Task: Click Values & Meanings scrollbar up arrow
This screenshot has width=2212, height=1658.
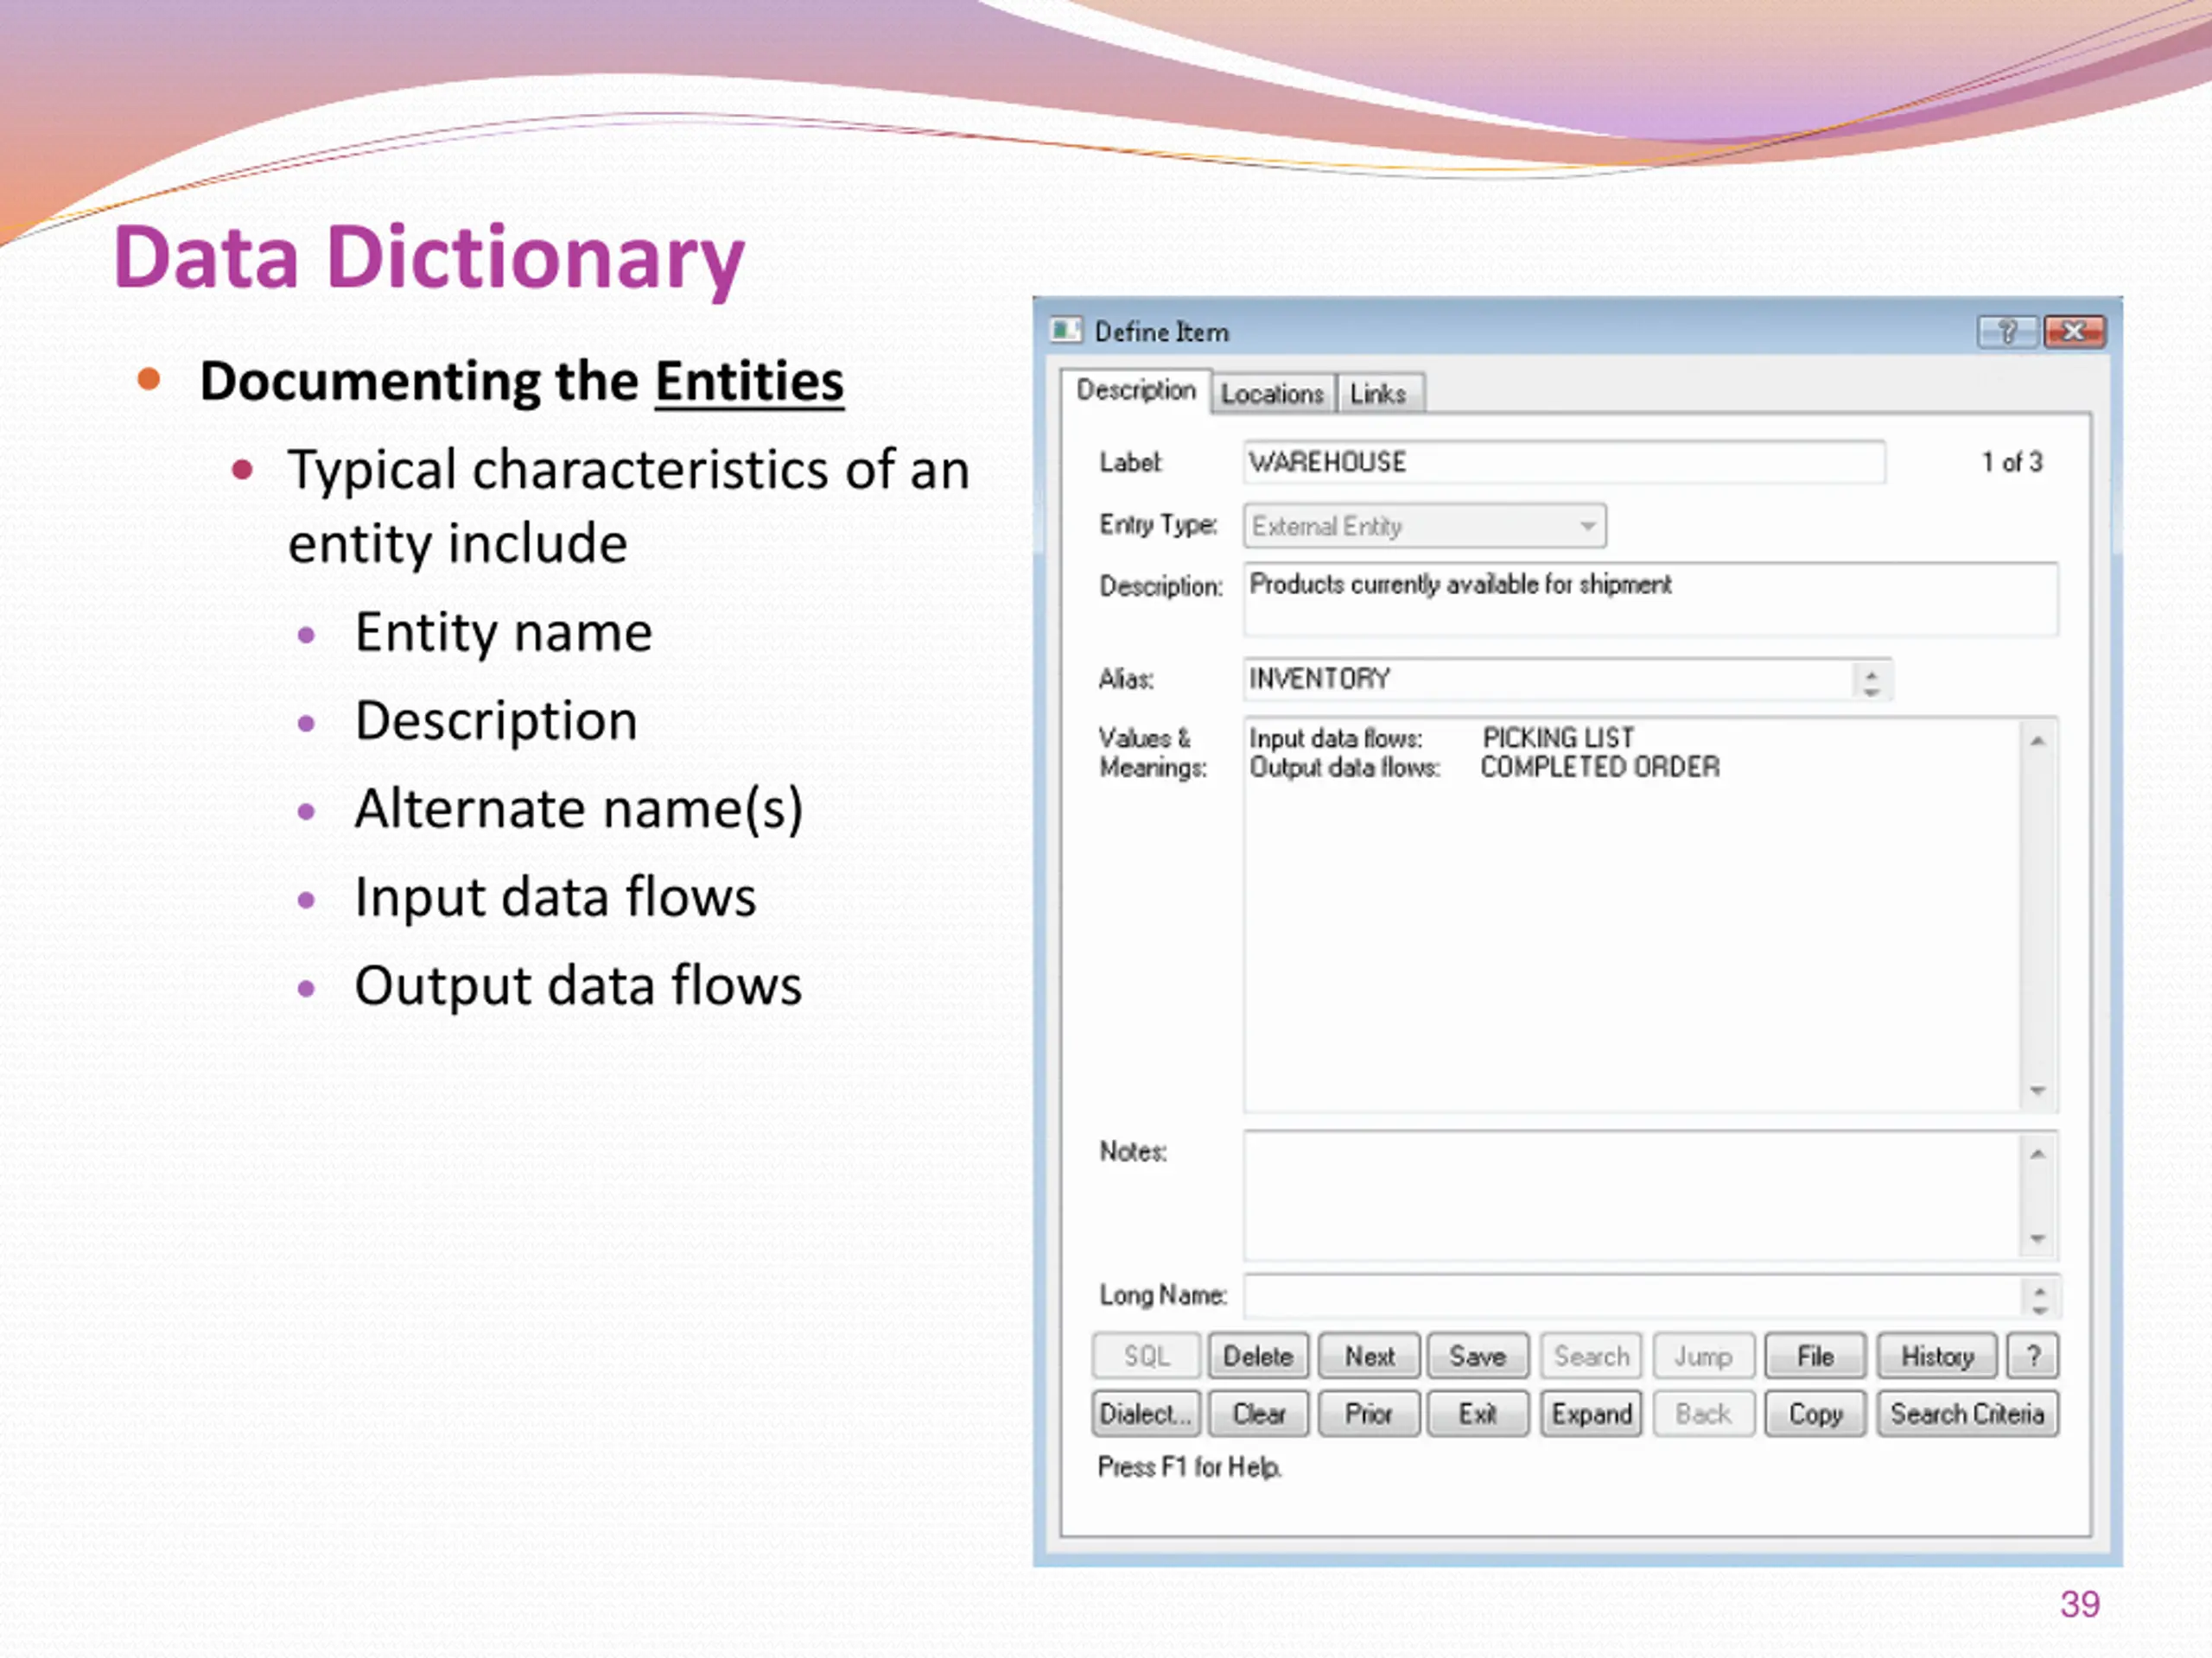Action: click(x=2038, y=741)
